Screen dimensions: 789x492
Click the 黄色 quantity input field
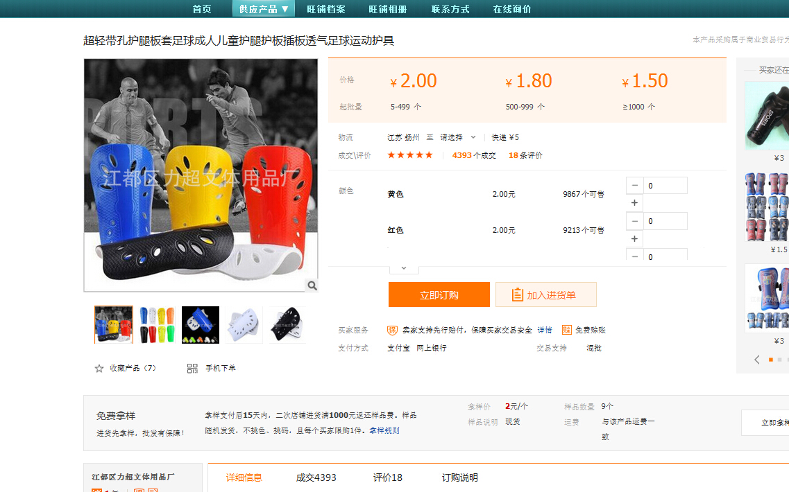click(665, 186)
